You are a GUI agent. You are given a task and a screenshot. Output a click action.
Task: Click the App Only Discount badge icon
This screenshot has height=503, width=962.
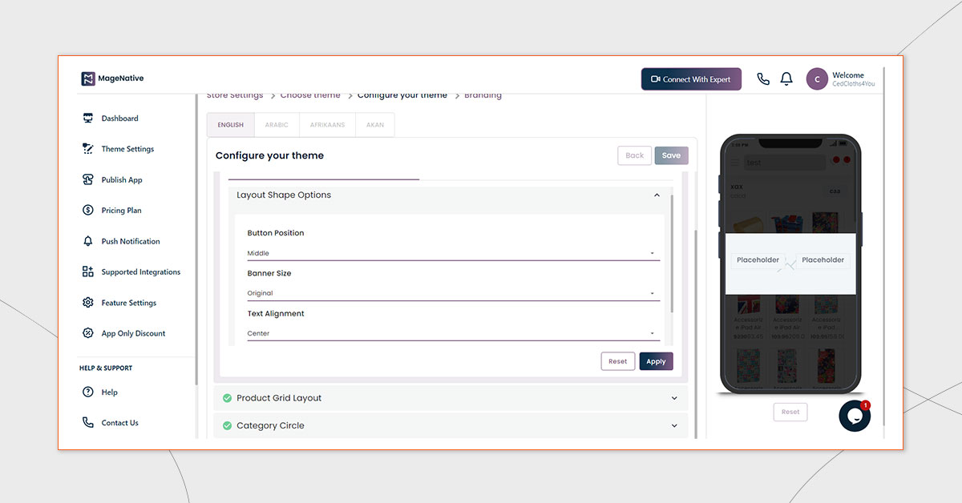tap(88, 333)
